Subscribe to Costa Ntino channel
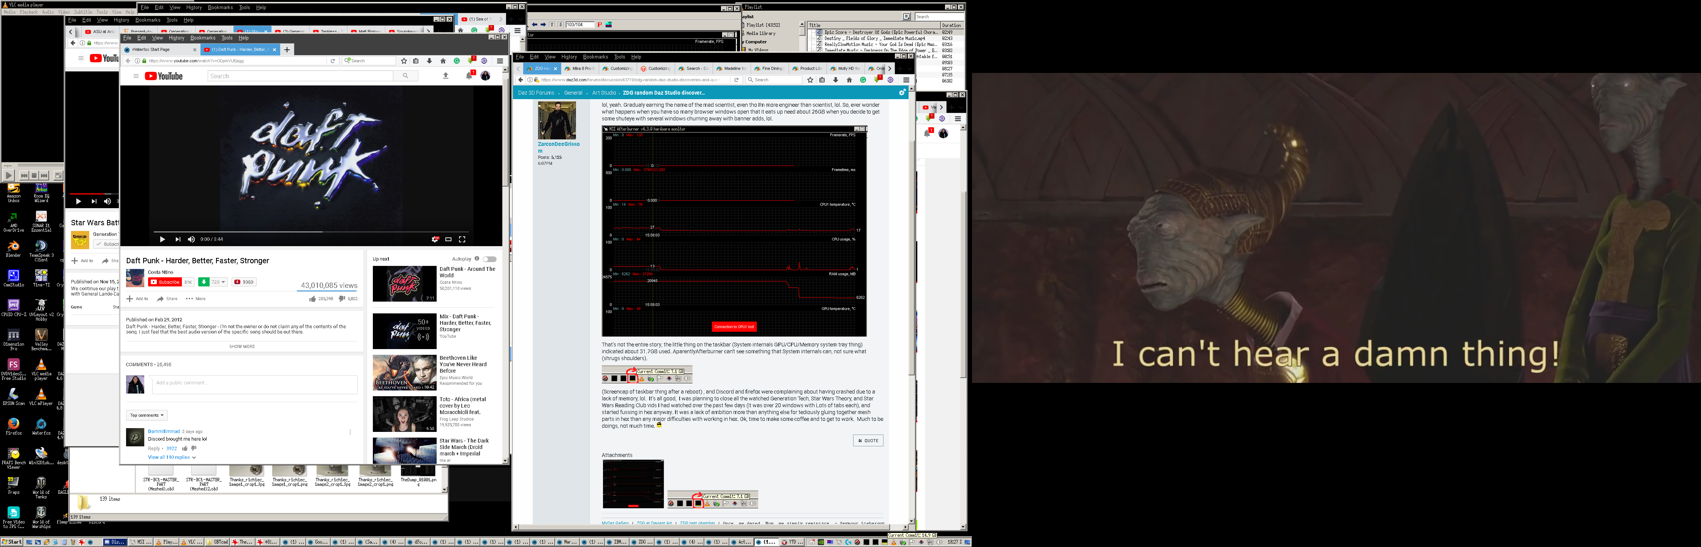This screenshot has width=1701, height=547. coord(164,282)
